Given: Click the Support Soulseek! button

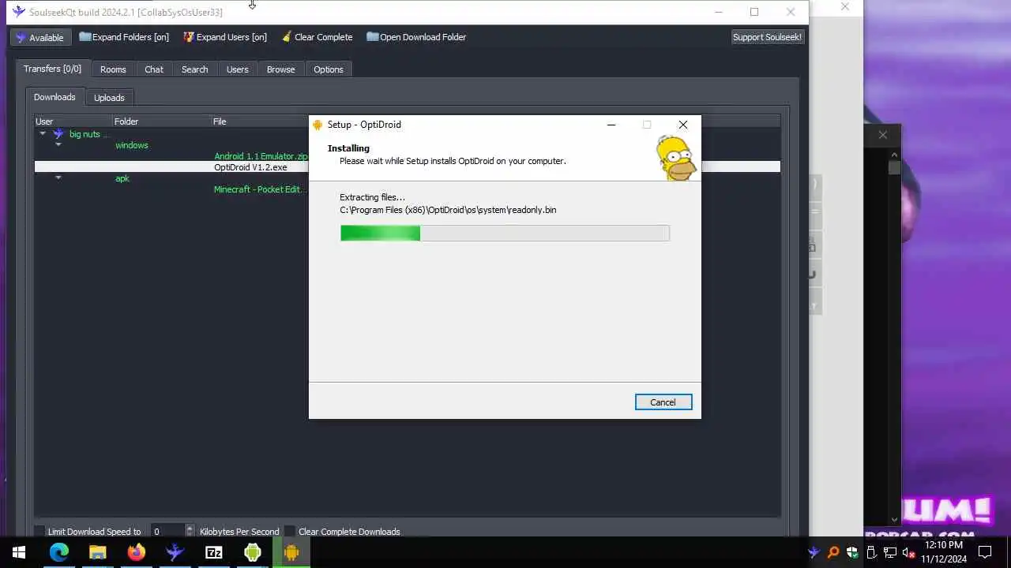Looking at the screenshot, I should [x=767, y=37].
